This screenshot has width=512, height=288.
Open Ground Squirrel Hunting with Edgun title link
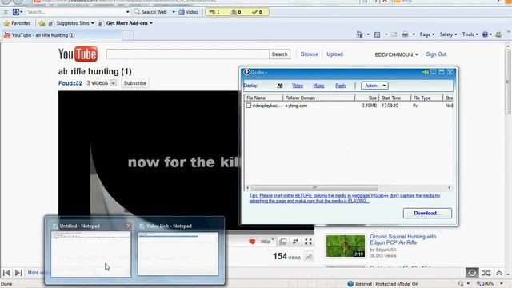tap(402, 239)
